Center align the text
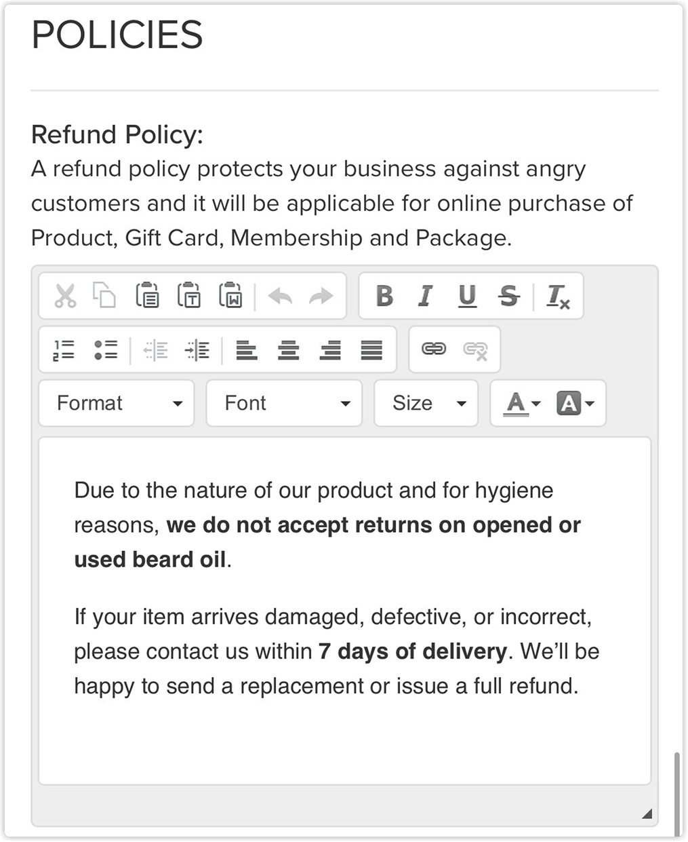The height and width of the screenshot is (842, 688). click(x=288, y=350)
